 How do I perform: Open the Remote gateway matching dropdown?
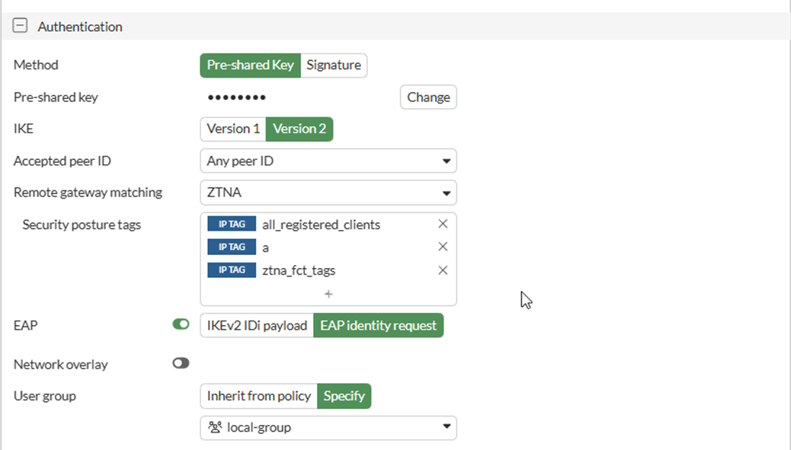click(328, 193)
